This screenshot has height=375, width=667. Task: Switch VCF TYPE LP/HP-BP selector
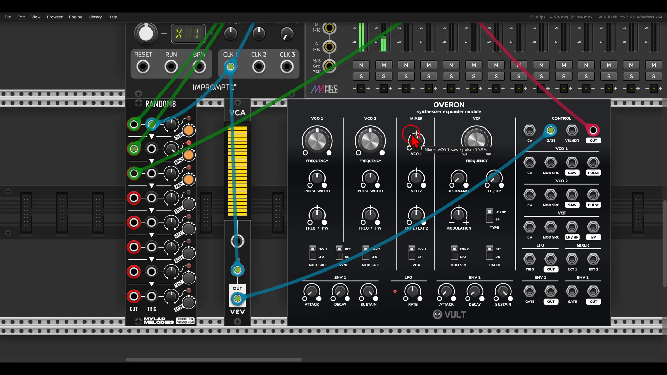489,215
